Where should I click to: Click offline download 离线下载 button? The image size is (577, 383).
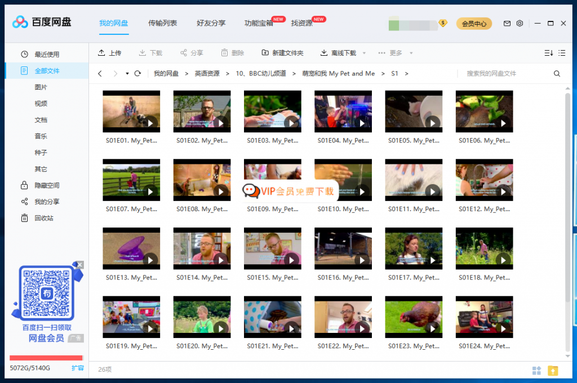coord(338,53)
